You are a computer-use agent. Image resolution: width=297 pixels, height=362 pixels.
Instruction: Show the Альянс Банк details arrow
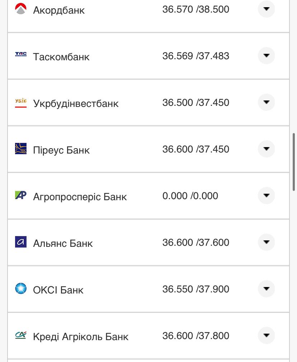point(266,242)
